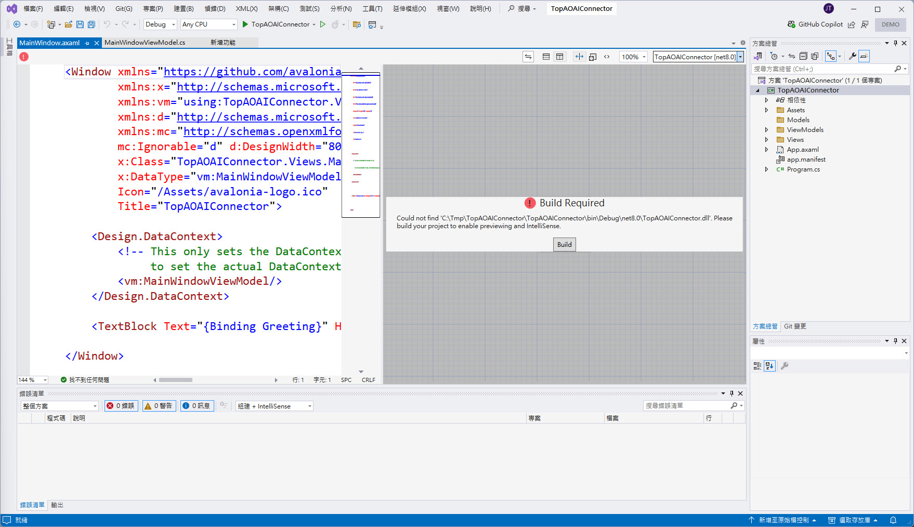Click the new project icon in toolbar
Viewport: 914px width, 527px height.
point(51,24)
